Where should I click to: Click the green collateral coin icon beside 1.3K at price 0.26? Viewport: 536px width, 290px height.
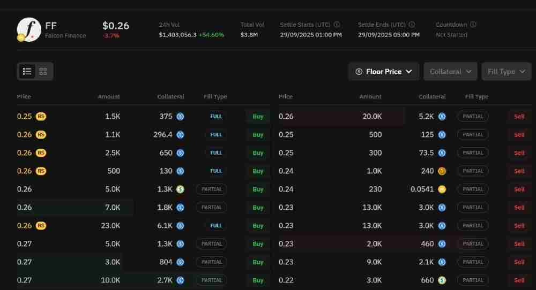point(181,189)
